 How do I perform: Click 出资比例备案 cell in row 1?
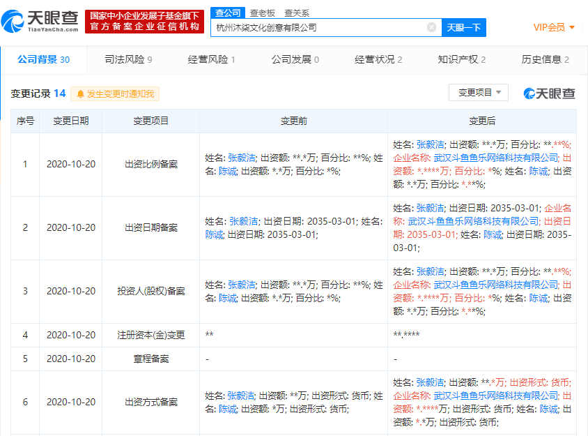(x=150, y=164)
